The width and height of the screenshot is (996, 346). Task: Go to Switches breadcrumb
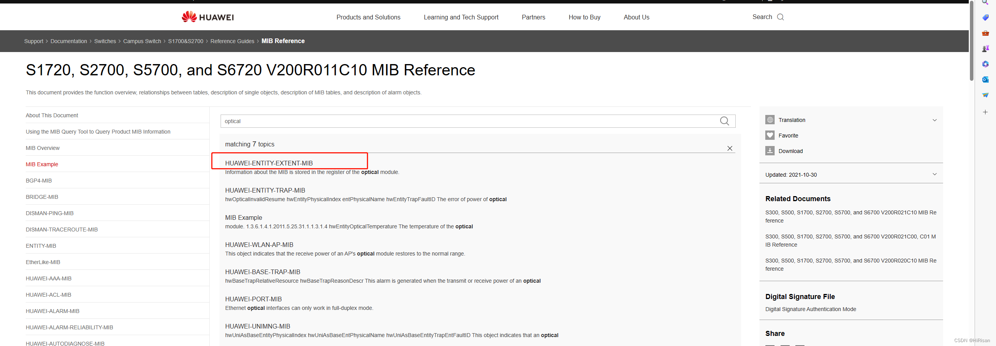click(x=105, y=41)
